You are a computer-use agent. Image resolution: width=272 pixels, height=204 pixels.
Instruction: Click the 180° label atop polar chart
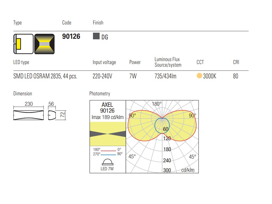tap(157, 104)
